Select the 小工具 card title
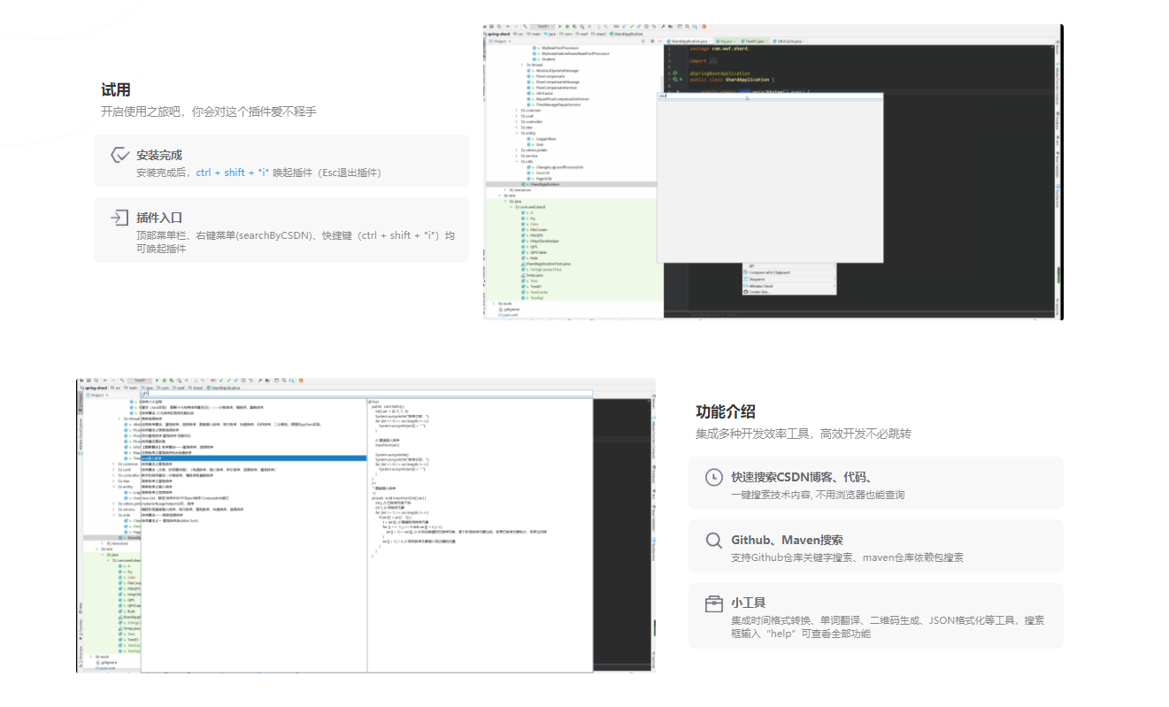 coord(748,603)
